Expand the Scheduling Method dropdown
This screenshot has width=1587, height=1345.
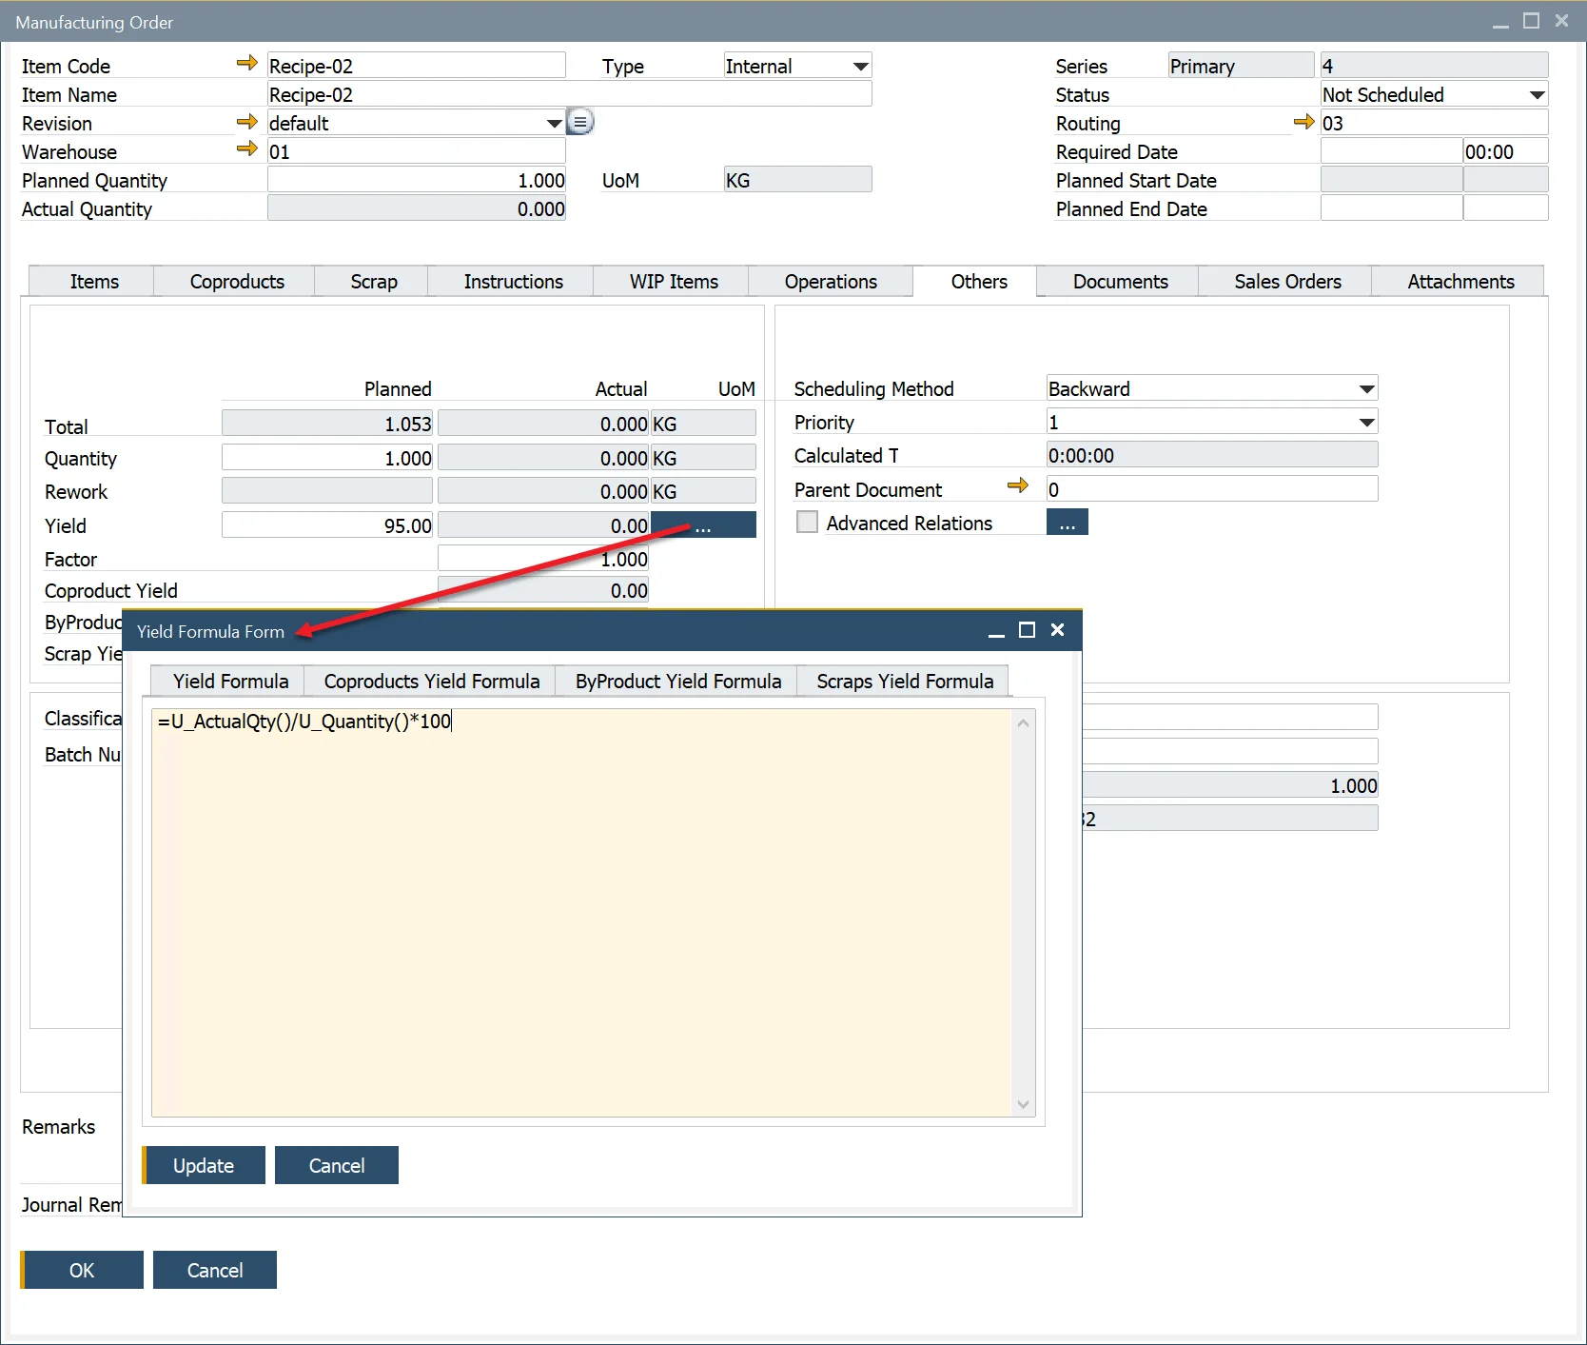coord(1366,389)
